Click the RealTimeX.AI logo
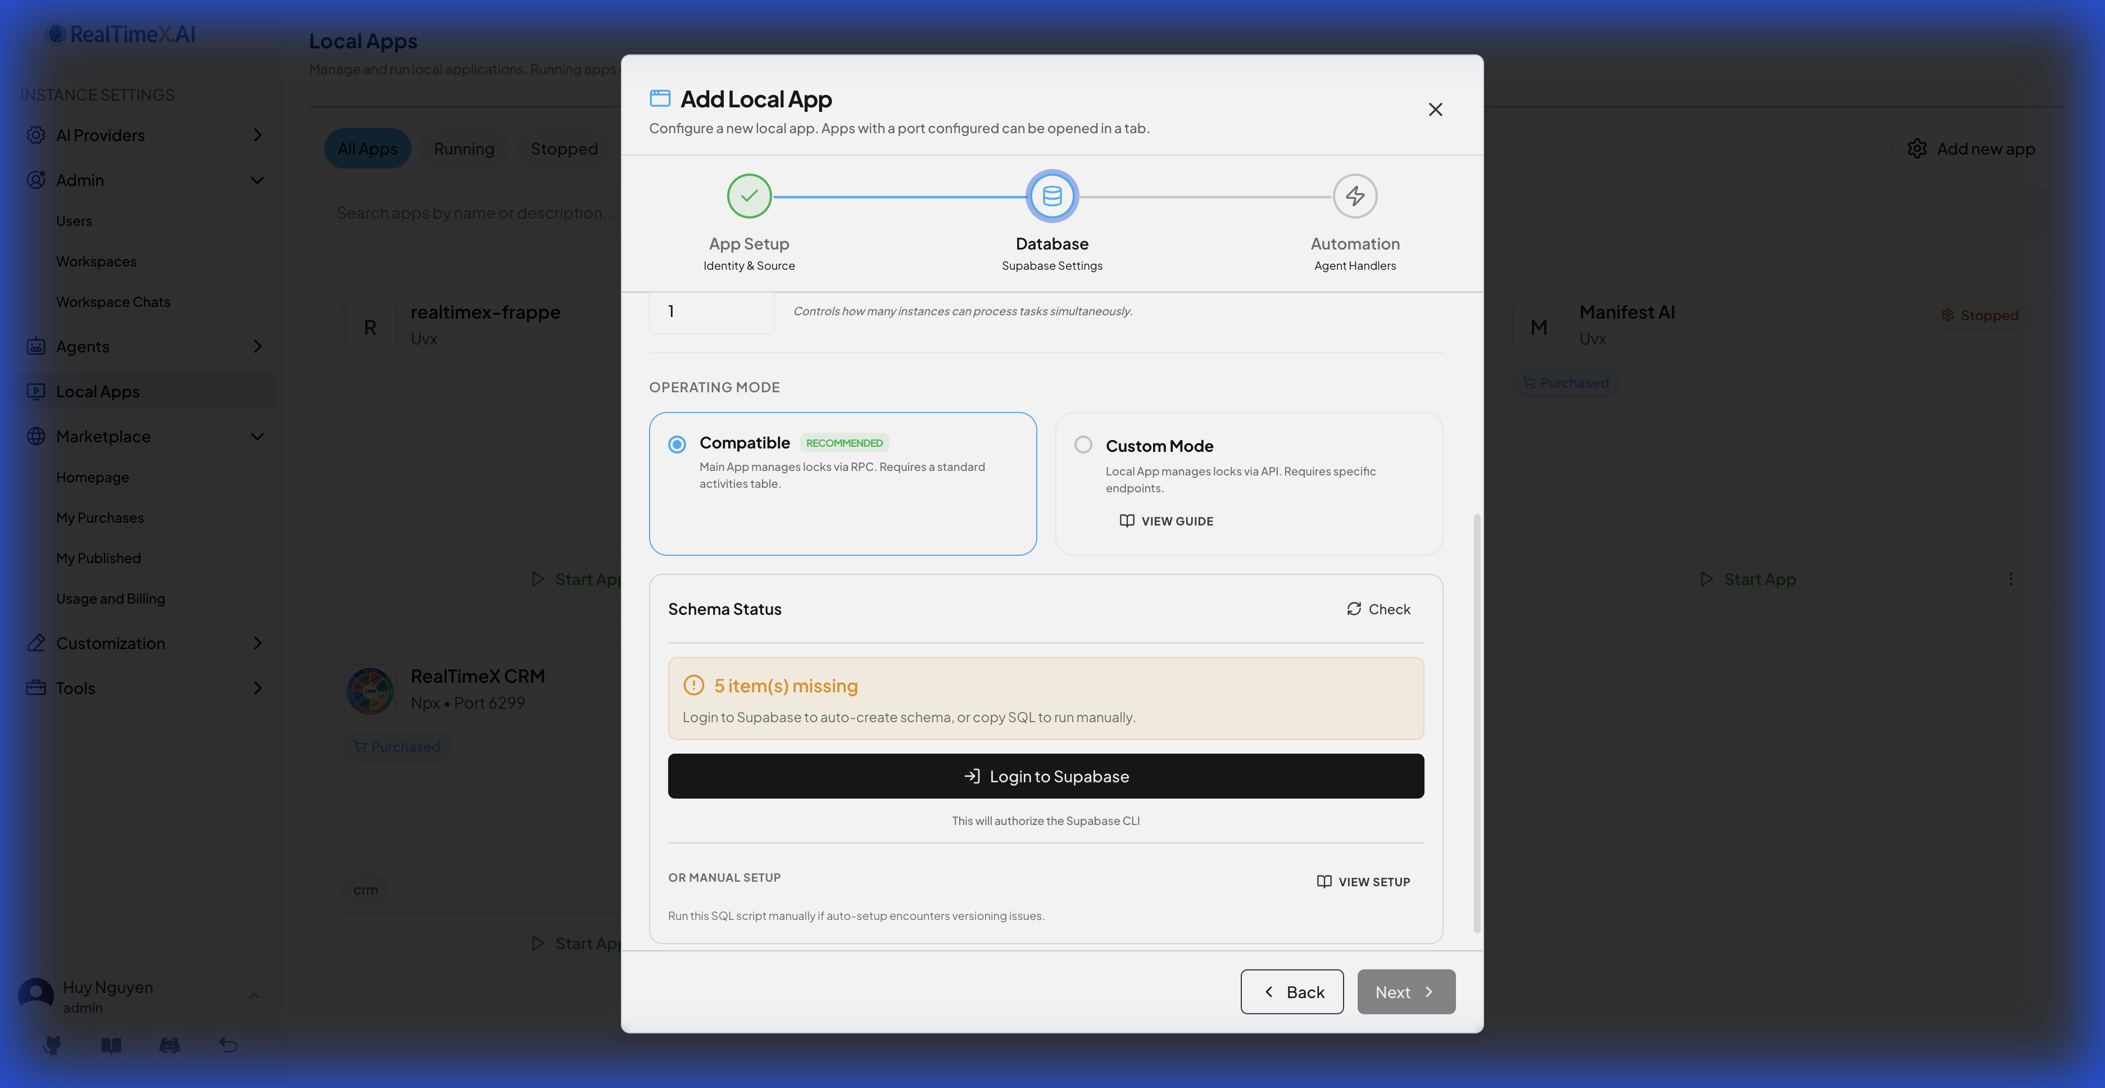The width and height of the screenshot is (2105, 1088). (x=121, y=34)
